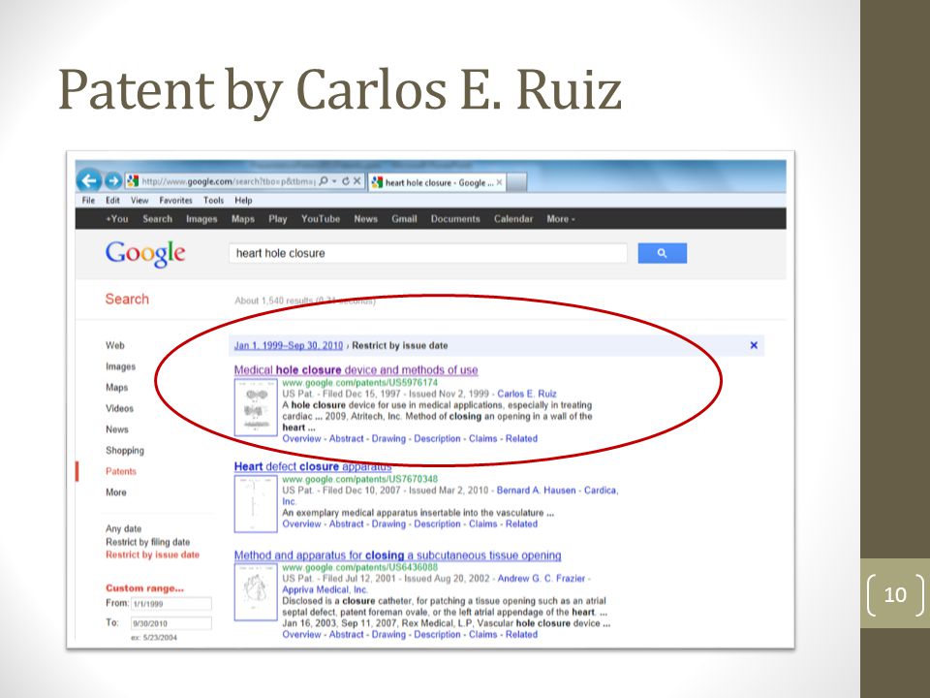The height and width of the screenshot is (698, 930).
Task: Choose Restrict by filing date
Action: [147, 541]
